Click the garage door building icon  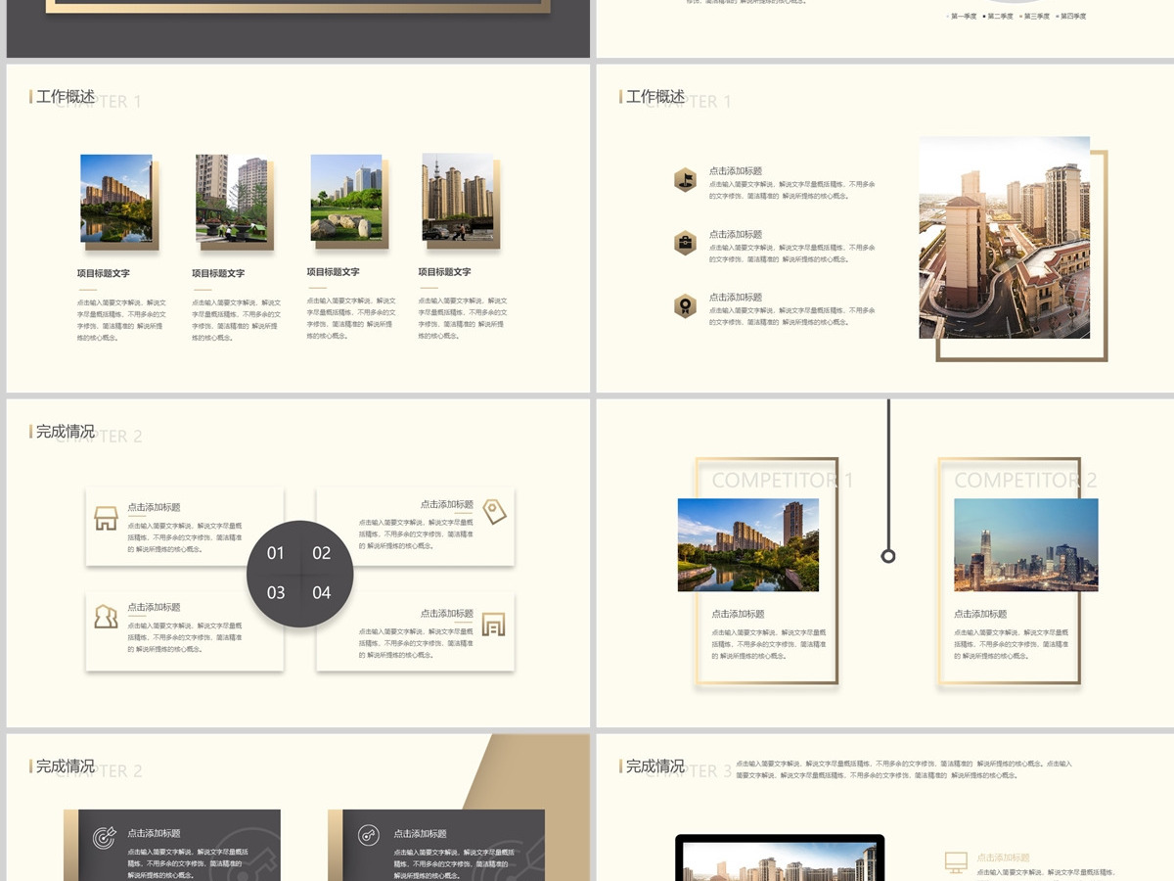(x=494, y=624)
